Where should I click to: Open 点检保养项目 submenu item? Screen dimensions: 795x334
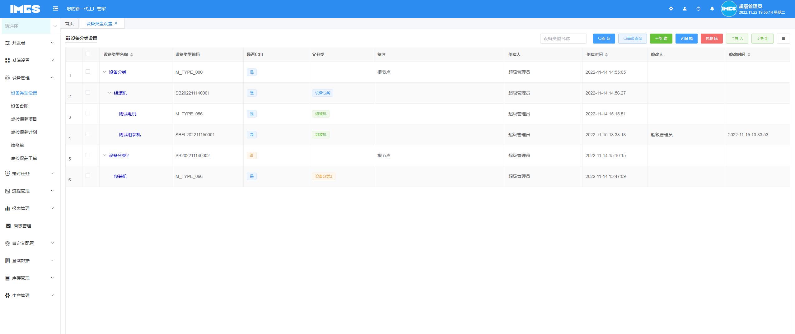coord(24,119)
